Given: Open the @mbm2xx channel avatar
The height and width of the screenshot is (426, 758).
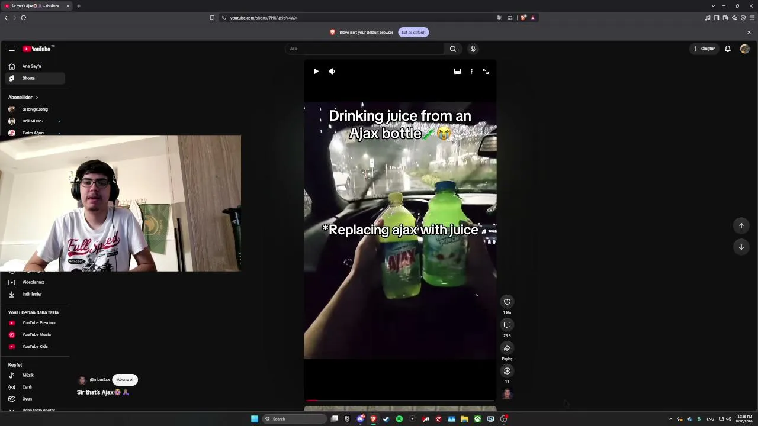Looking at the screenshot, I should tap(82, 380).
